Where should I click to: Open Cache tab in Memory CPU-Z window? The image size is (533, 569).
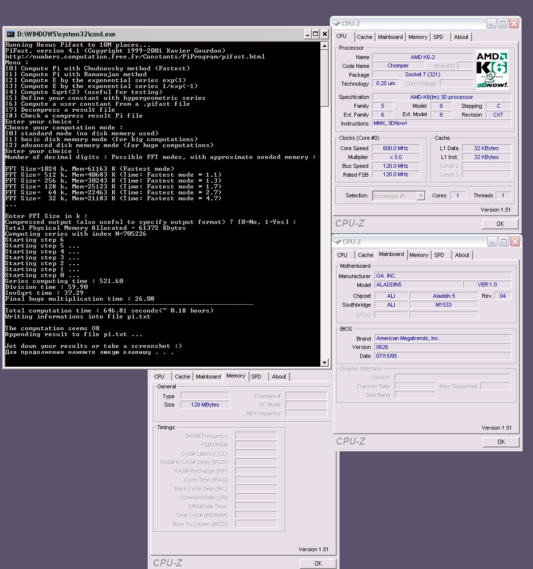click(x=183, y=377)
